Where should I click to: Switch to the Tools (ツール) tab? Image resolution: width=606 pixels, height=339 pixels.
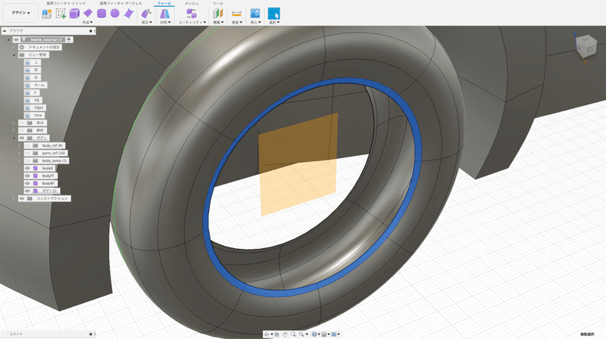pyautogui.click(x=217, y=3)
